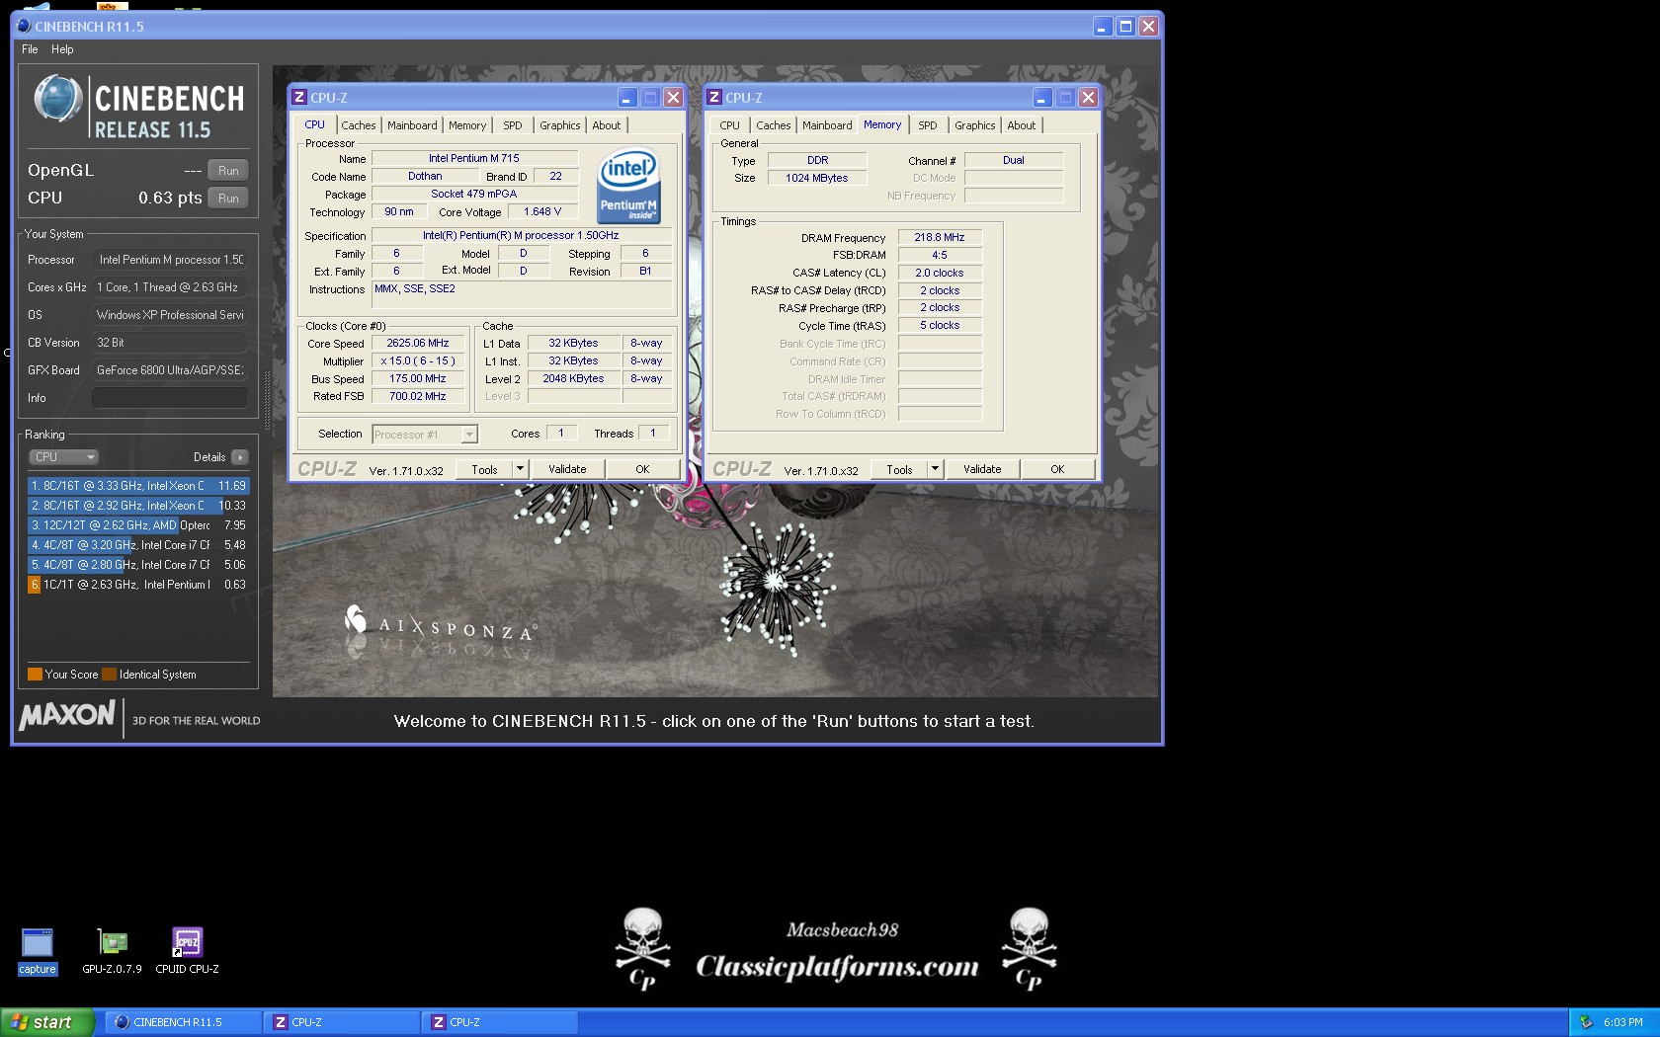
Task: Click the orange Your Score legend swatch
Action: pyautogui.click(x=35, y=675)
